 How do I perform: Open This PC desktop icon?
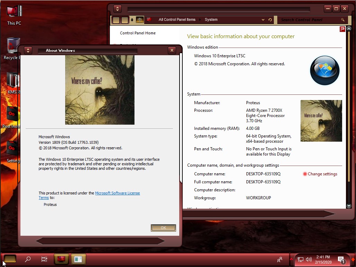coord(14,15)
